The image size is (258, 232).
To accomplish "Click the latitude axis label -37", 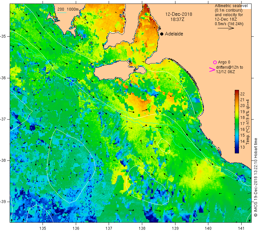I will 3,119.
